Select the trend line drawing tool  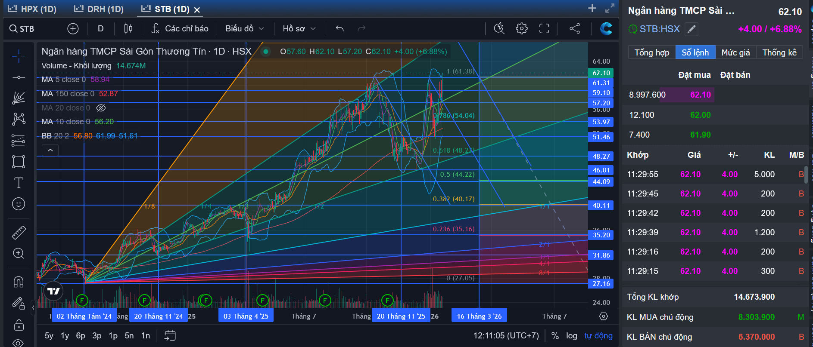point(19,77)
